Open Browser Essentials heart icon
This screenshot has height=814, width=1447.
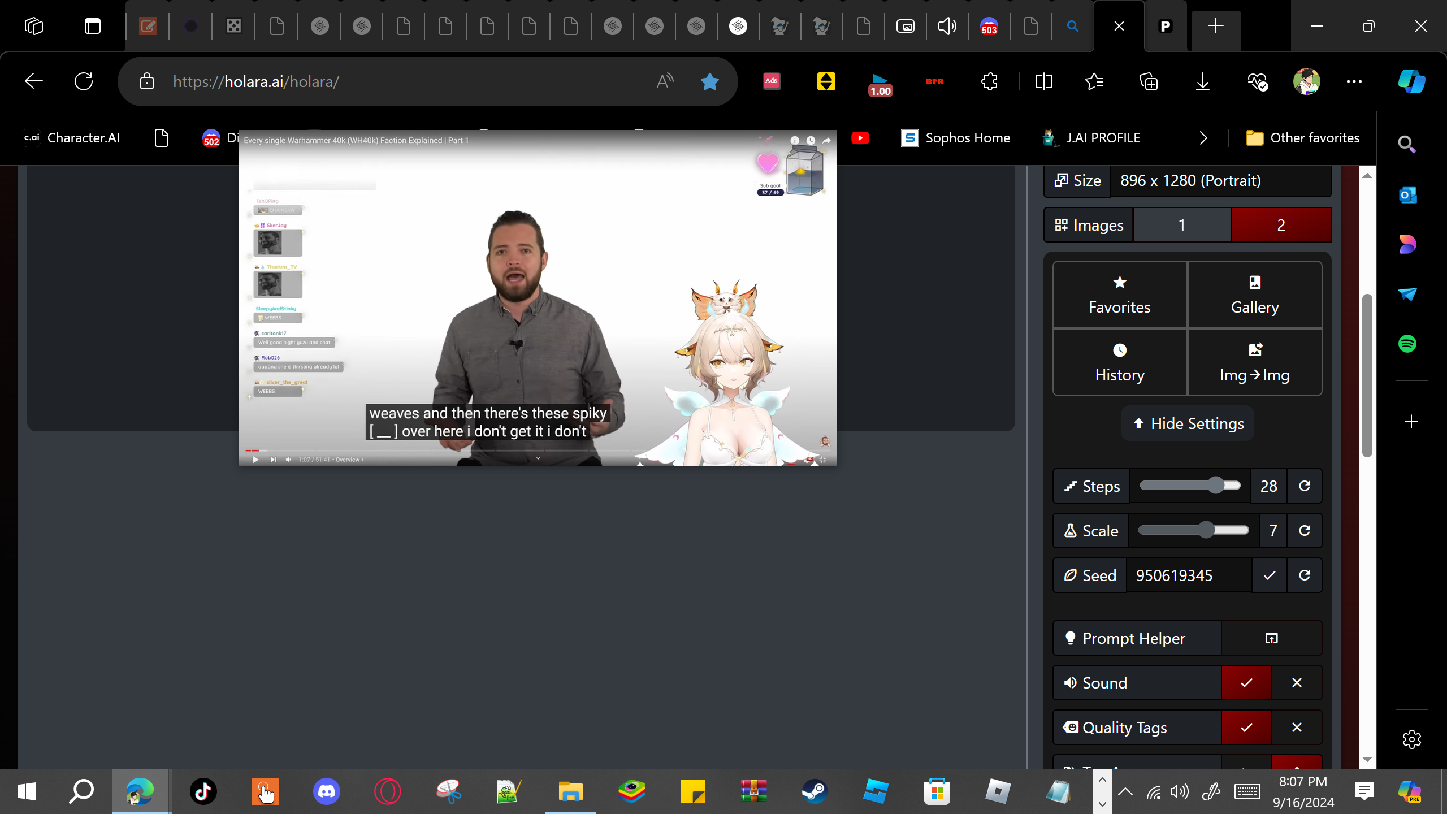click(x=1257, y=81)
